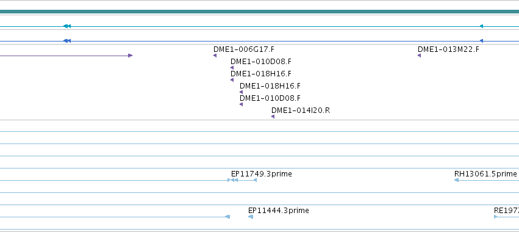Screen dimensions: 519x232
Task: Select the RH13061.5prime feature arrowhead
Action: [x=456, y=180]
